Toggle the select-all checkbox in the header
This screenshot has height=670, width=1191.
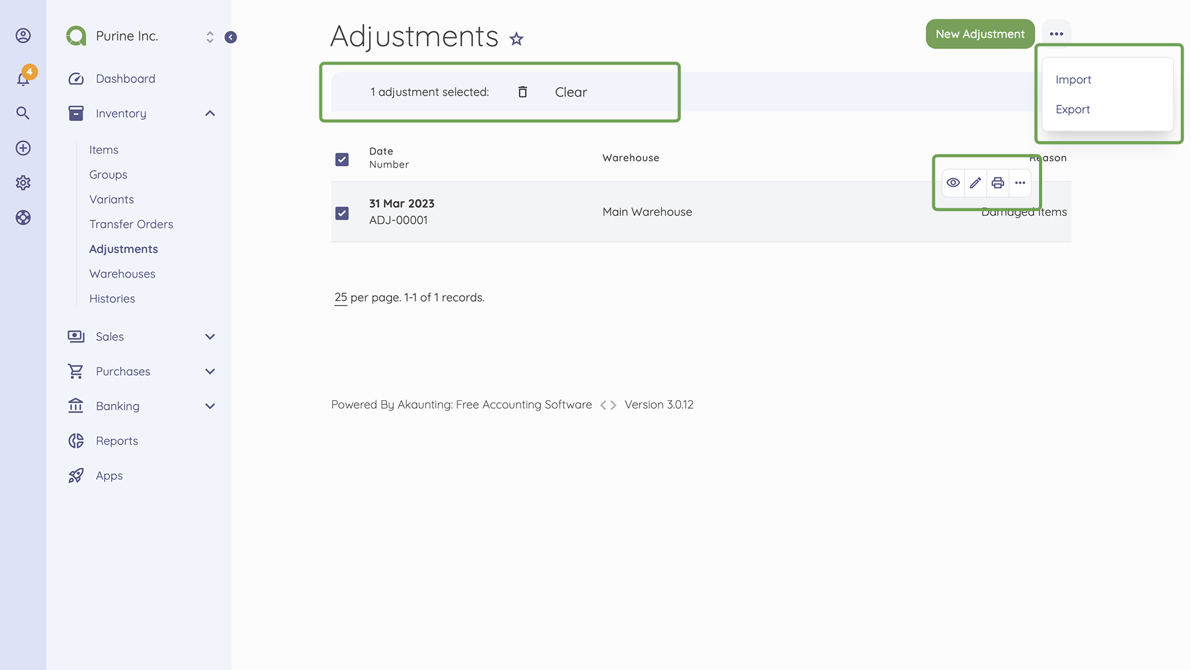[x=342, y=159]
